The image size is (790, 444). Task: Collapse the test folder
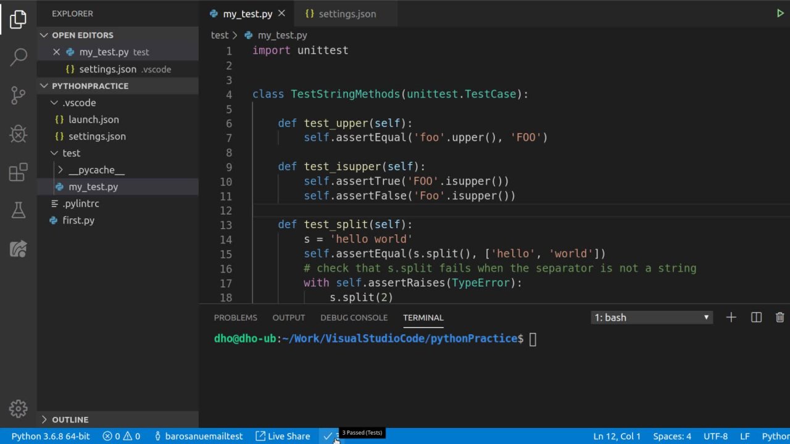(118, 153)
